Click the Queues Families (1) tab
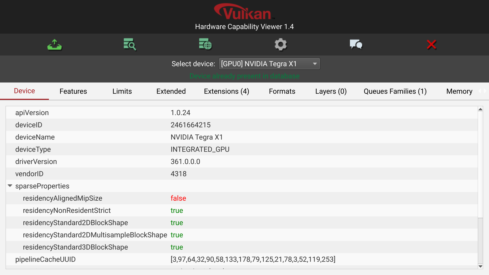 click(395, 91)
